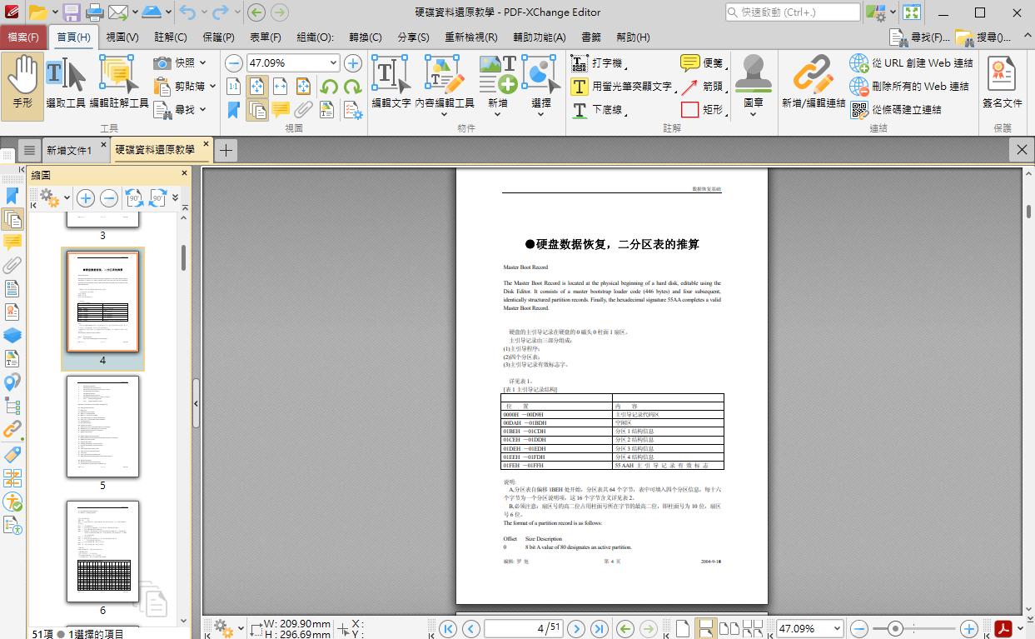The image size is (1035, 639).
Task: Select the 手形 hand tool
Action: pos(22,82)
